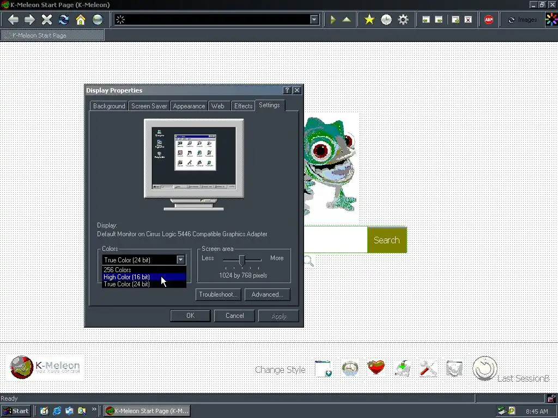Toggle Images loading in the toolbar

522,20
